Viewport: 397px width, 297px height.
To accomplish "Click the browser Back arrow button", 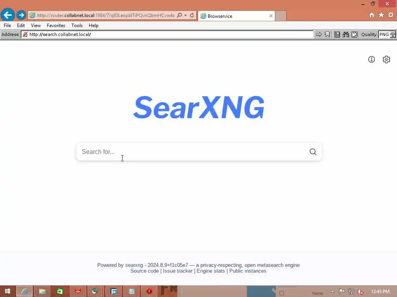I will (8, 15).
